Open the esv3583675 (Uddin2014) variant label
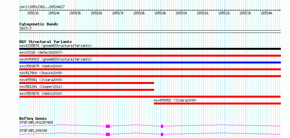 (41, 66)
